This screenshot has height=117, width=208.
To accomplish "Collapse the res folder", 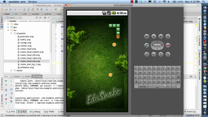I will coord(8,30).
